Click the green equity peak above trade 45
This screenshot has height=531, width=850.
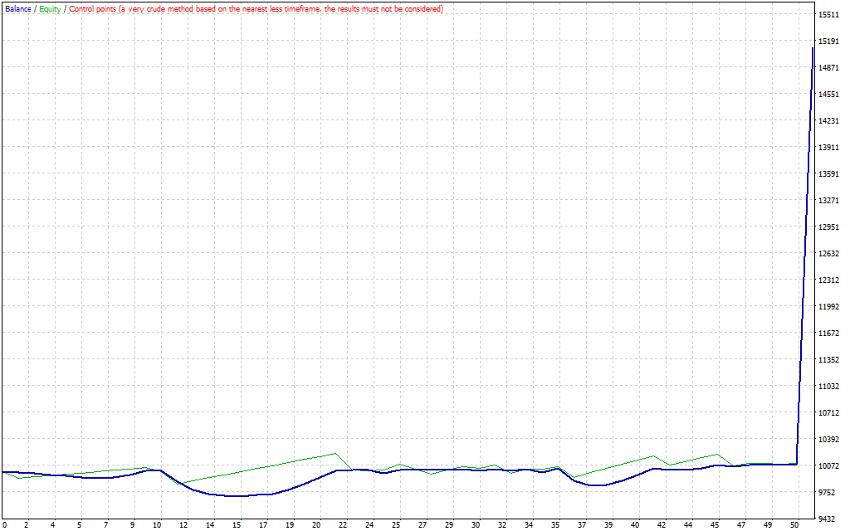click(x=716, y=454)
